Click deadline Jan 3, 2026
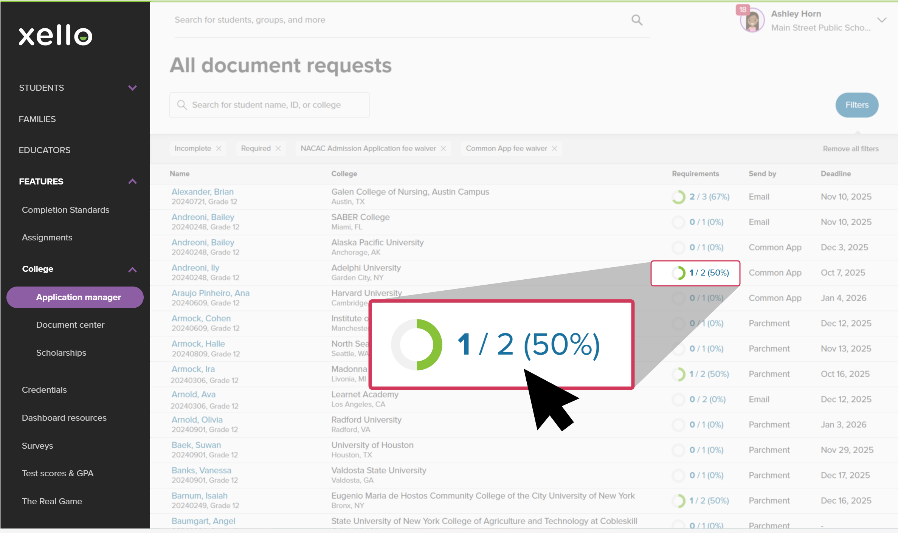The height and width of the screenshot is (533, 898). coord(843,425)
